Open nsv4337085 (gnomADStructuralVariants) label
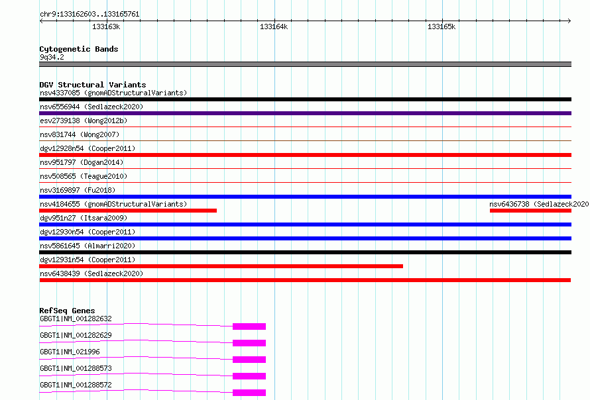Viewport: 590px width, 400px height. (x=113, y=93)
